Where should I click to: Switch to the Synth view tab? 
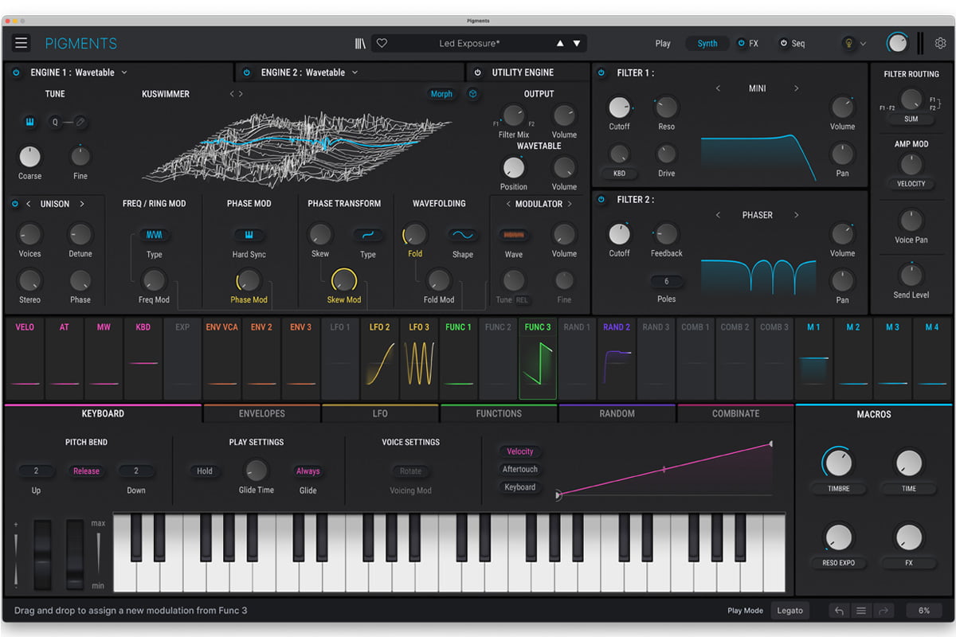[707, 43]
